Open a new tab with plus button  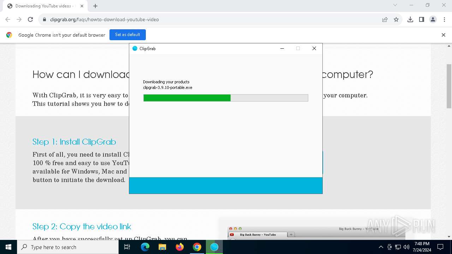click(95, 6)
